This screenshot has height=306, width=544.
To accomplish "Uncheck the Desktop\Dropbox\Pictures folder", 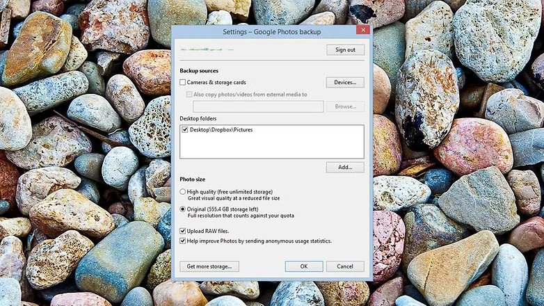I will point(185,130).
